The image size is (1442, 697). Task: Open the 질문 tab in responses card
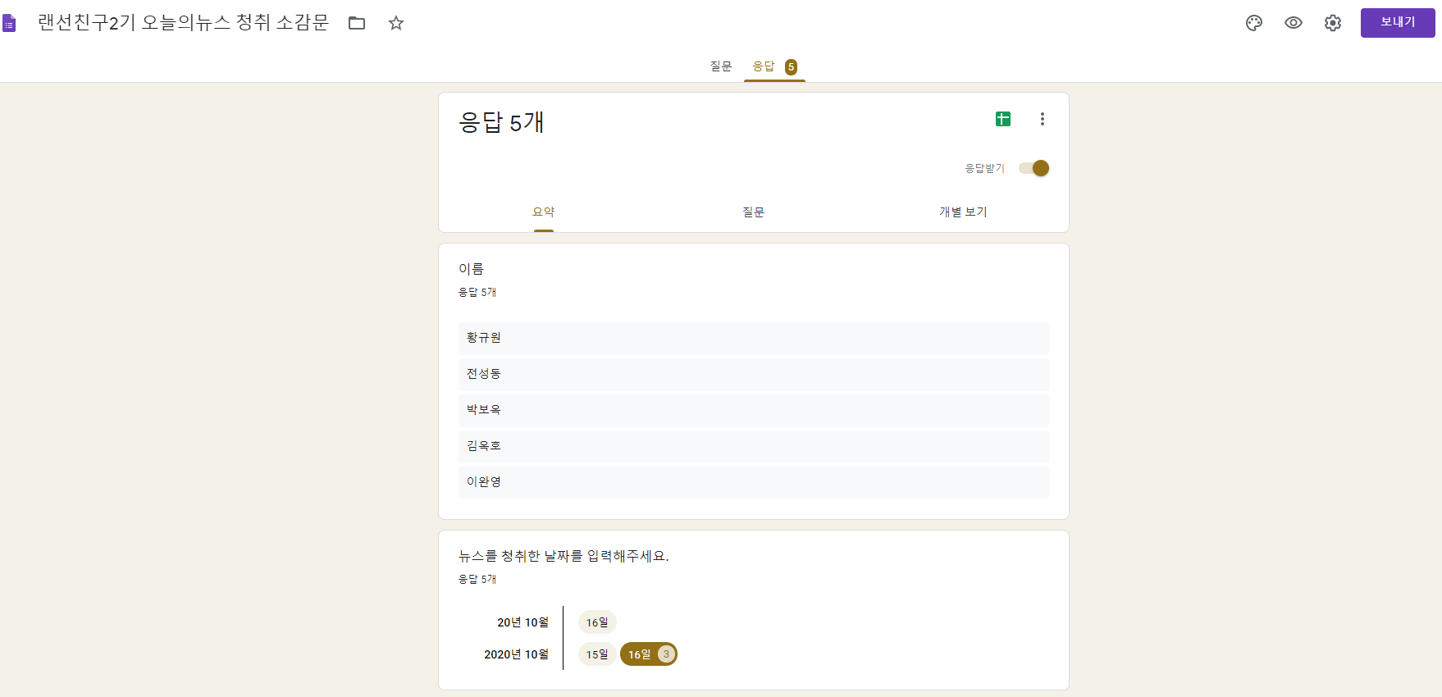(x=754, y=212)
